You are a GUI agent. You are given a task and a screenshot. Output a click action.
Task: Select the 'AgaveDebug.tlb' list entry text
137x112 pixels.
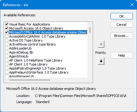pyautogui.click(x=21, y=52)
